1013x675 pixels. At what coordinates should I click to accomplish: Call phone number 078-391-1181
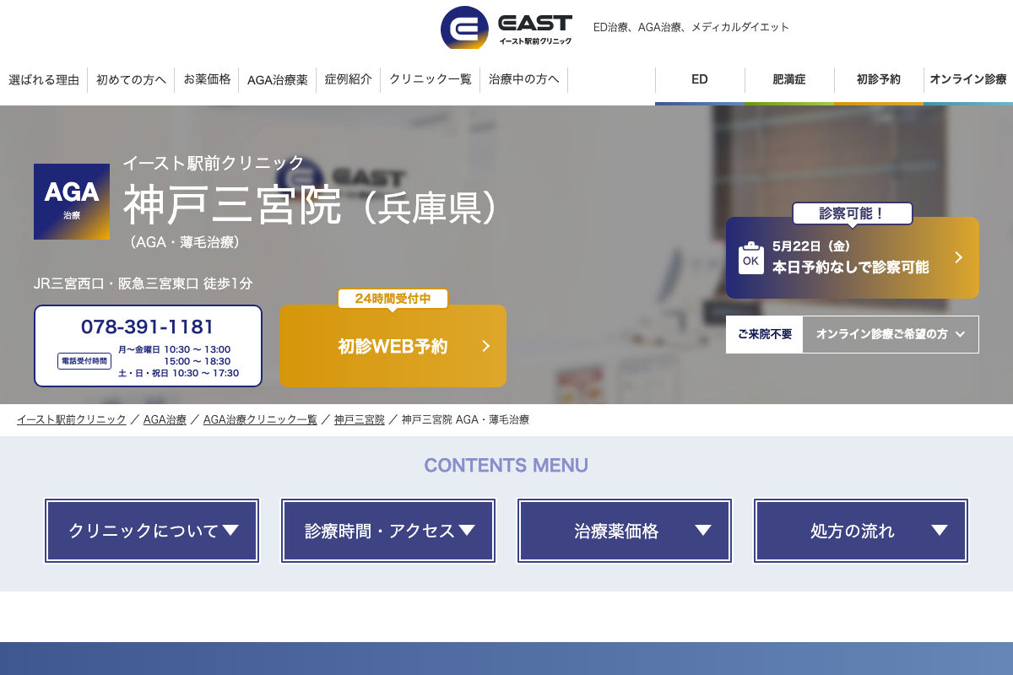tap(148, 327)
